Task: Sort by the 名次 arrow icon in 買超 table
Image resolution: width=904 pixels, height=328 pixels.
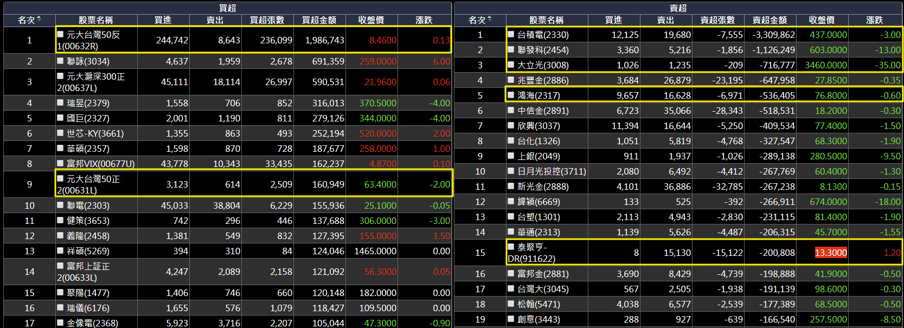Action: click(39, 20)
